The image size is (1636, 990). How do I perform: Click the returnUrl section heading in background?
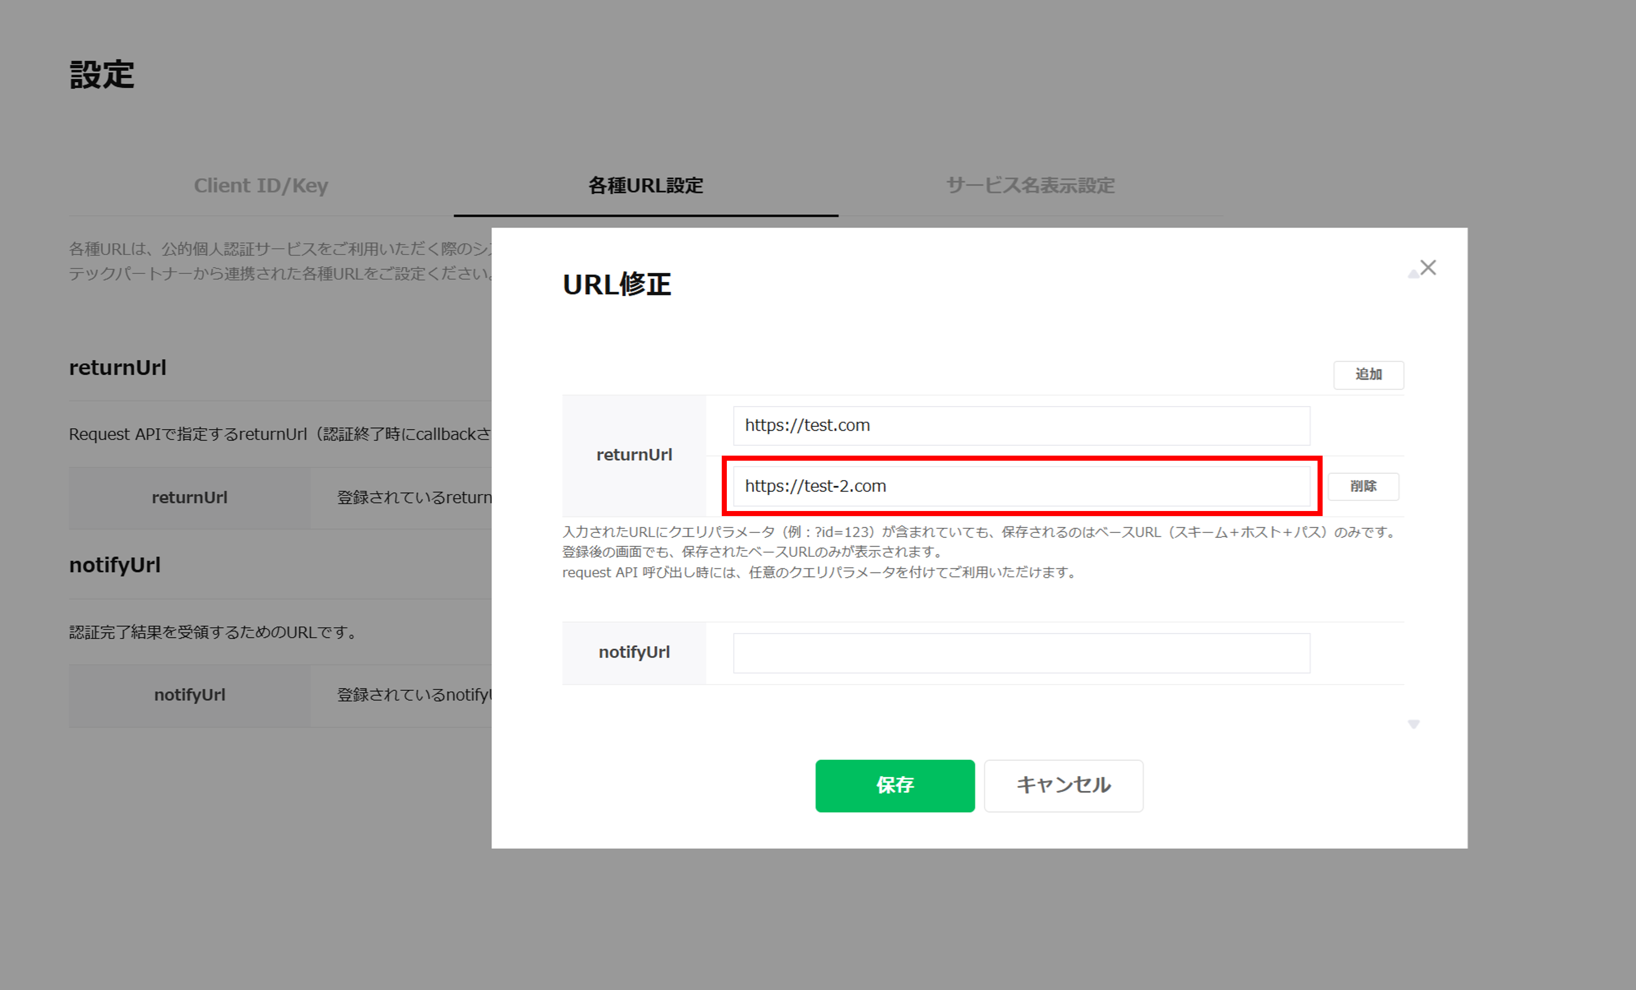(x=117, y=367)
